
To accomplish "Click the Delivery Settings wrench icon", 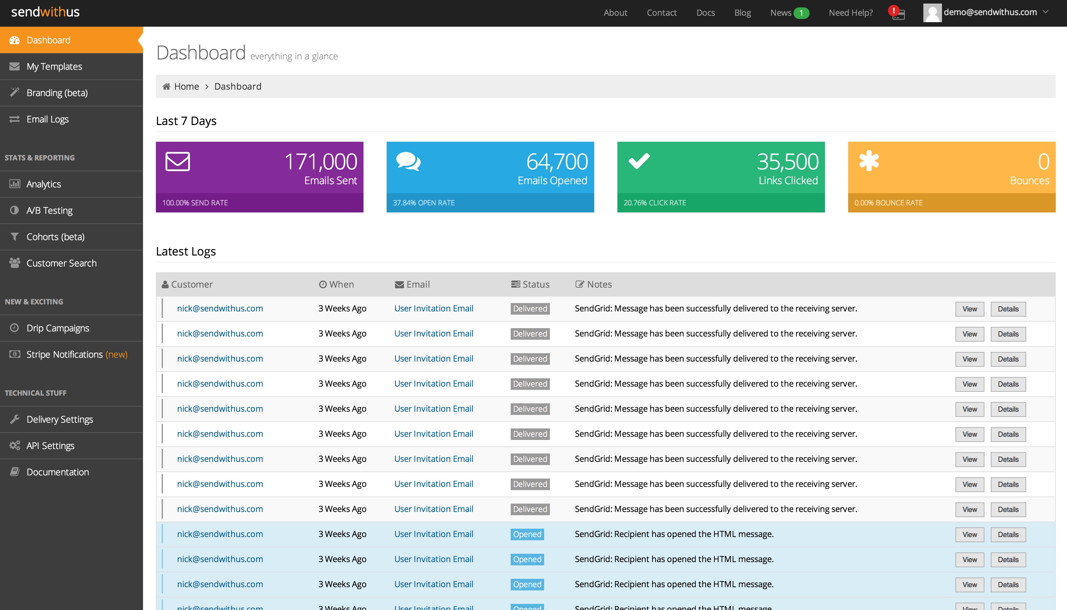I will (x=15, y=419).
